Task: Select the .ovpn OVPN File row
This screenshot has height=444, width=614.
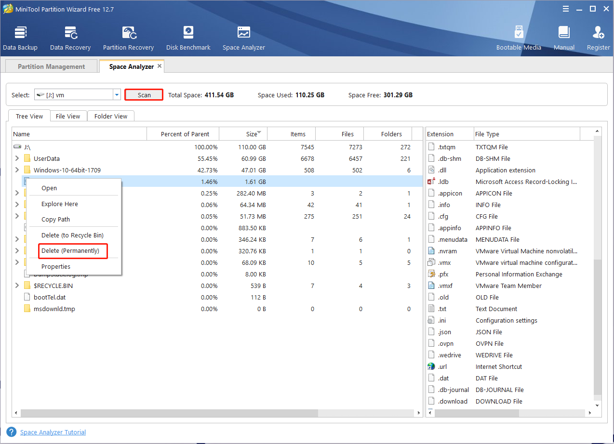Action: 510,343
